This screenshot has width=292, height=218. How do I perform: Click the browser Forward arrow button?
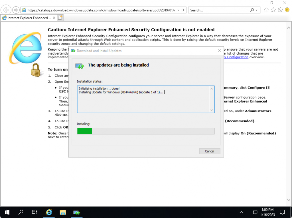click(x=16, y=10)
